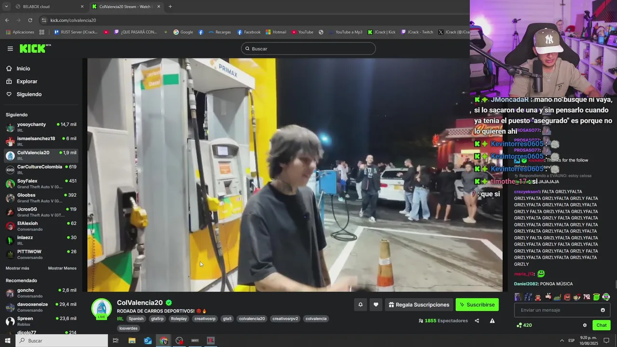This screenshot has width=617, height=347.
Task: Open emoji picker in chat input
Action: tap(603, 310)
